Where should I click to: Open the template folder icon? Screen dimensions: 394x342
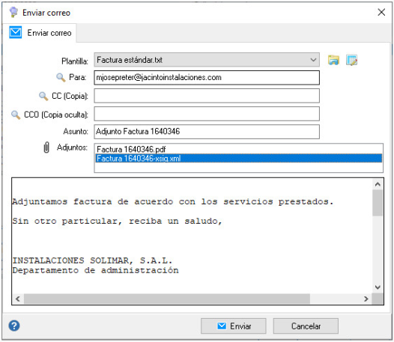pos(333,61)
